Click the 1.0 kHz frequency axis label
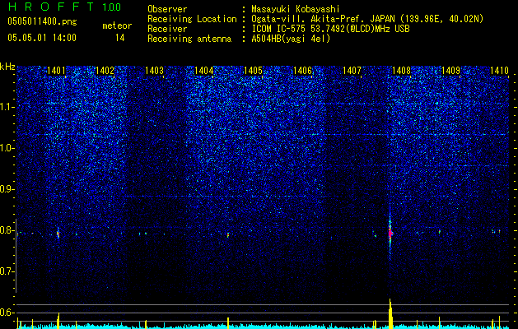The width and height of the screenshot is (518, 329). pos(7,148)
